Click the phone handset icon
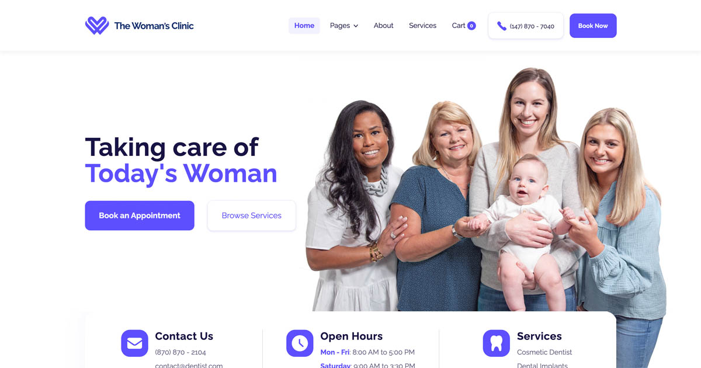The height and width of the screenshot is (368, 701). (502, 26)
